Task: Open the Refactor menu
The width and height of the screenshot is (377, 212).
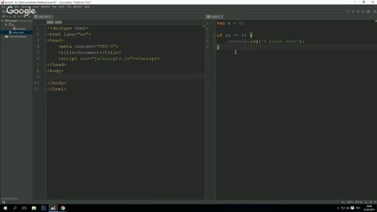Action: pos(45,6)
